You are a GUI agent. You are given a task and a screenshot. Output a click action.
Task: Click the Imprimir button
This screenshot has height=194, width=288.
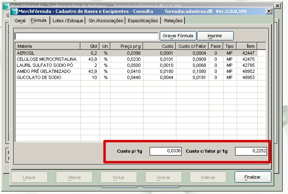[x=215, y=36]
